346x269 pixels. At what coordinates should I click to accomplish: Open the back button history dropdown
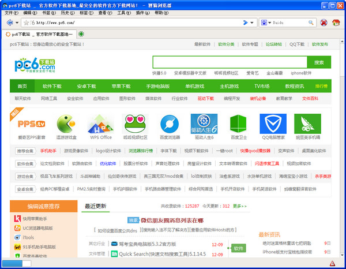pyautogui.click(x=17, y=23)
